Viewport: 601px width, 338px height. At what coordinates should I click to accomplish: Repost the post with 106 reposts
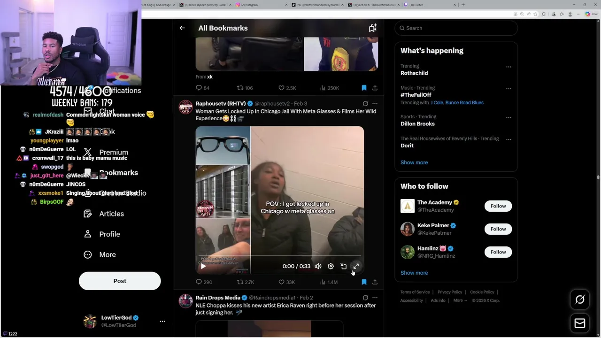(x=245, y=88)
